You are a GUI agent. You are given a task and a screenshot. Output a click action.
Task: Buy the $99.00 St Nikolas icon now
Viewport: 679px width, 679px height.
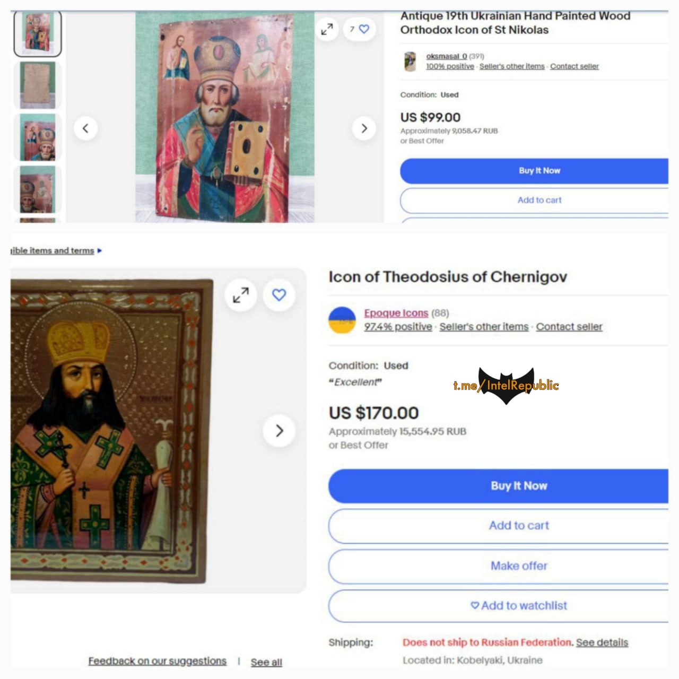pyautogui.click(x=534, y=171)
